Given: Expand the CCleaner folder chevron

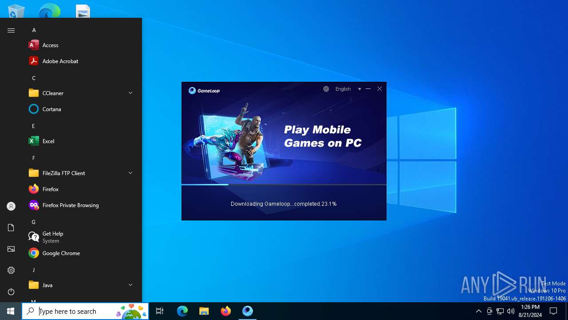Looking at the screenshot, I should point(130,93).
